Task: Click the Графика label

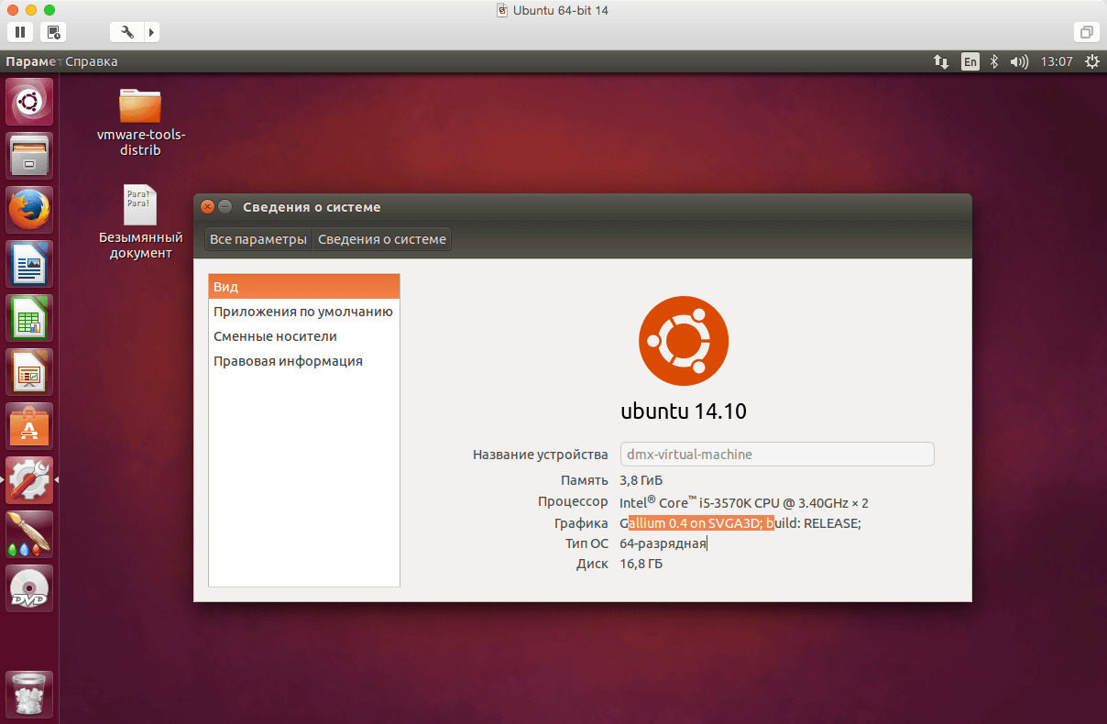Action: coord(581,523)
